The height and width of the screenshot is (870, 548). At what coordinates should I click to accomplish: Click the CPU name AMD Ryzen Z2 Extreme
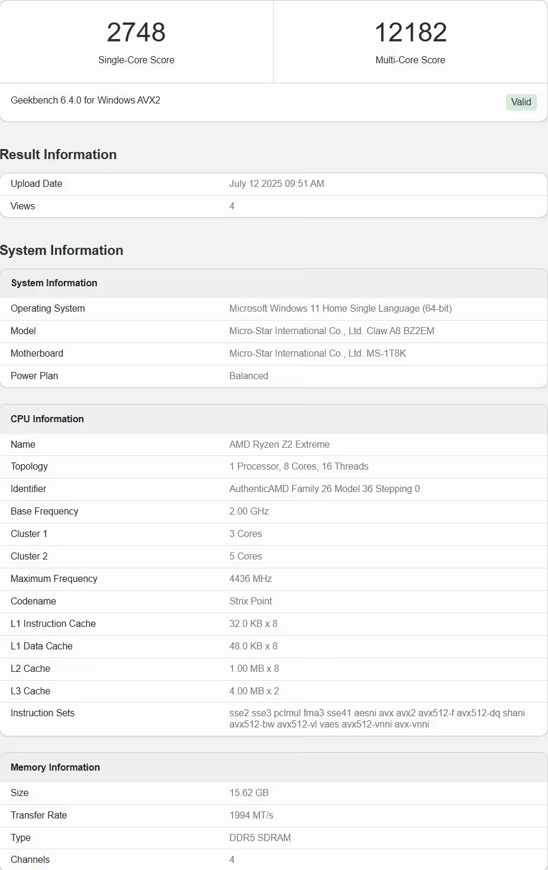[x=280, y=444]
